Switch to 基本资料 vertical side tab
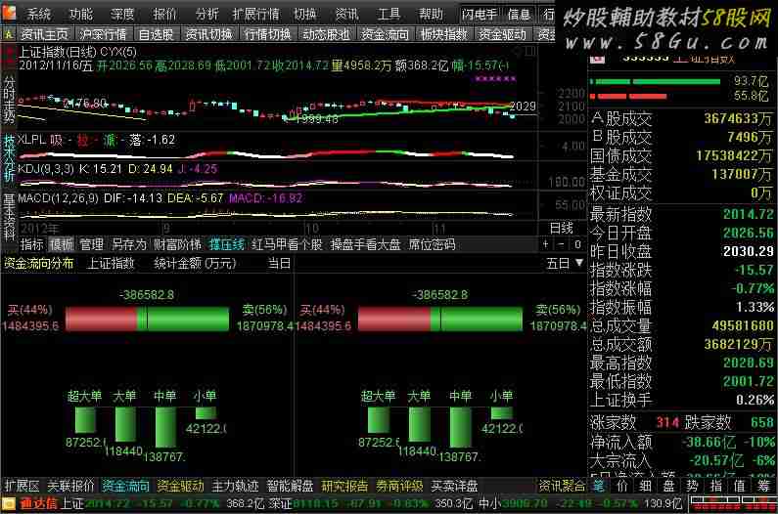Screen dimensions: 778x514 [9, 217]
